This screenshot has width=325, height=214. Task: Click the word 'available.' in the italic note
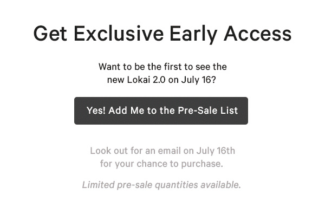[221, 185]
